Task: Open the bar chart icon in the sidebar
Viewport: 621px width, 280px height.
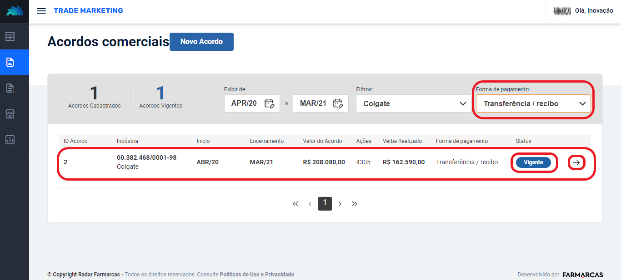Action: tap(10, 140)
